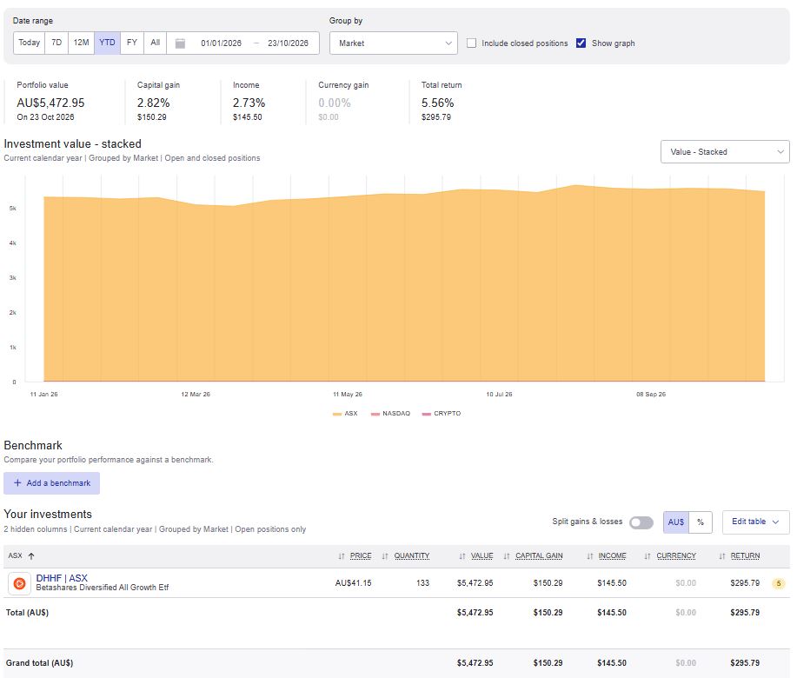Edit the end date 23/10/2026 field
The height and width of the screenshot is (678, 797).
pos(288,43)
